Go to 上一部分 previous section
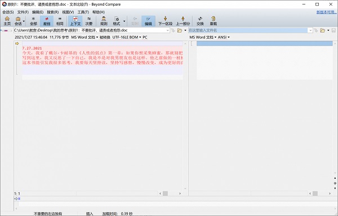The image size is (338, 216). pyautogui.click(x=183, y=21)
